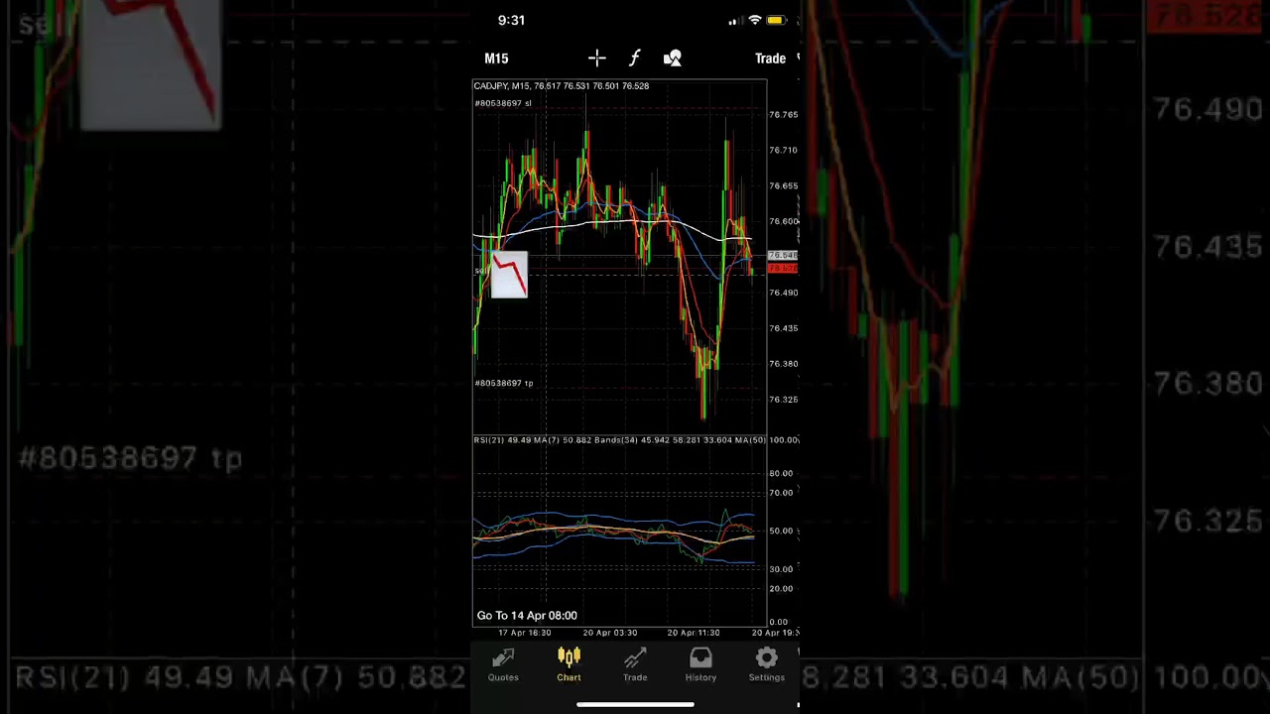
Task: Switch to the Chart tab
Action: (x=569, y=664)
